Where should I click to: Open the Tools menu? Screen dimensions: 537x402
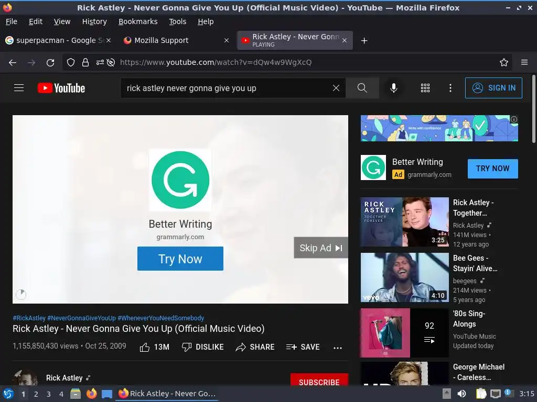[x=178, y=21]
